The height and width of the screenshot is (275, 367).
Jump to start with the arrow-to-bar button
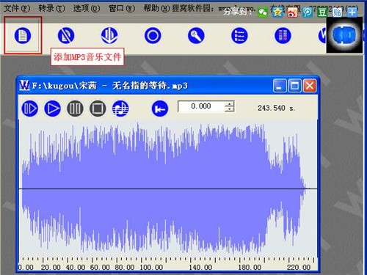[x=160, y=109]
